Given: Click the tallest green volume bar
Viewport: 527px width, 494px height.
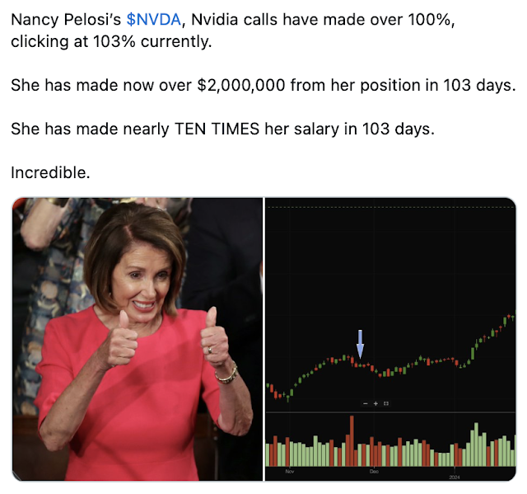Looking at the screenshot, I should (476, 445).
